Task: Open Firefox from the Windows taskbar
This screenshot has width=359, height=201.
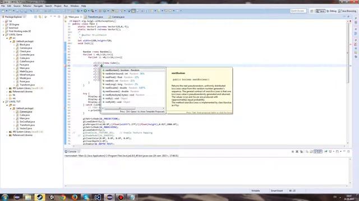Action: point(75,197)
